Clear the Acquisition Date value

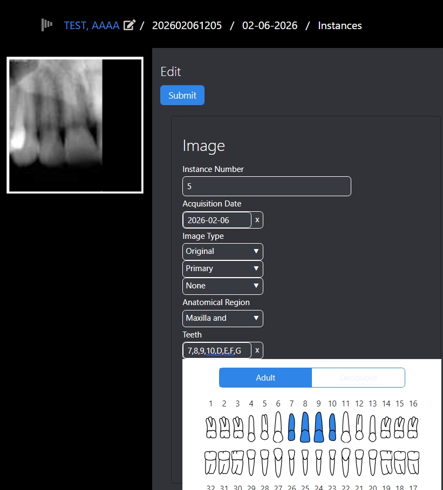tap(257, 220)
